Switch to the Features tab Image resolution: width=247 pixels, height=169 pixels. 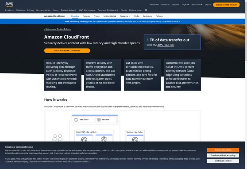tap(86, 16)
